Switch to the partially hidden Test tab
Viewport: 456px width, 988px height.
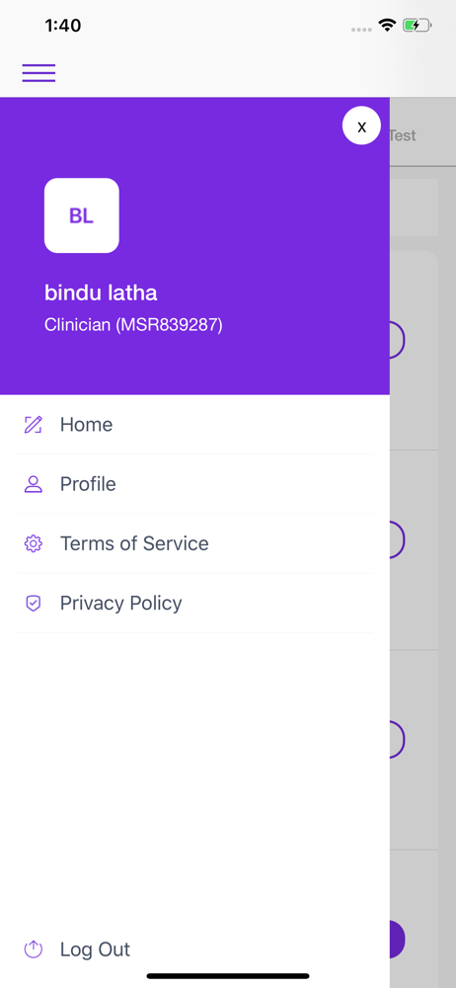pyautogui.click(x=403, y=134)
